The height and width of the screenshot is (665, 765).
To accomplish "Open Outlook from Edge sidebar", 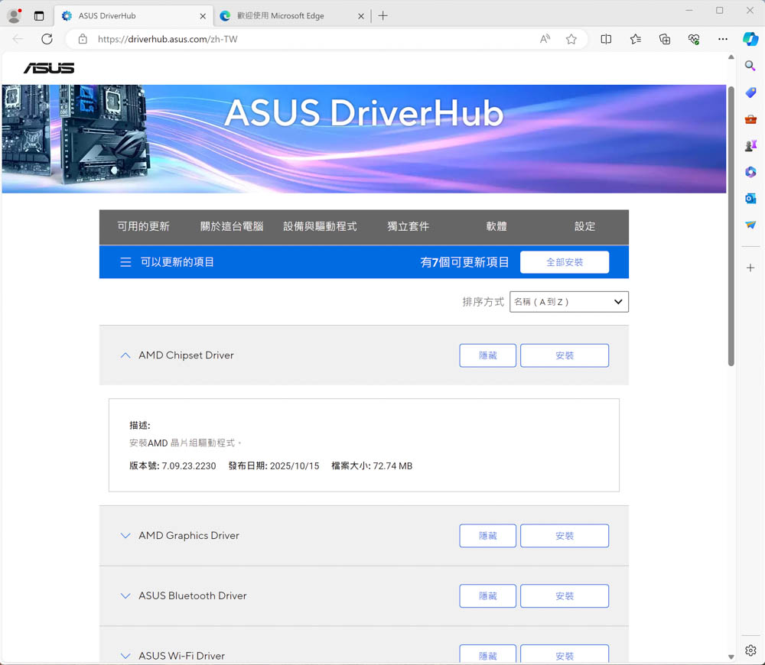I will pos(750,198).
